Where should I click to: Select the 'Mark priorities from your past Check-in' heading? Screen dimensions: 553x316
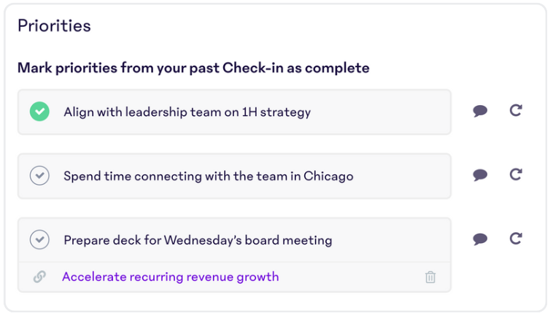tap(193, 68)
